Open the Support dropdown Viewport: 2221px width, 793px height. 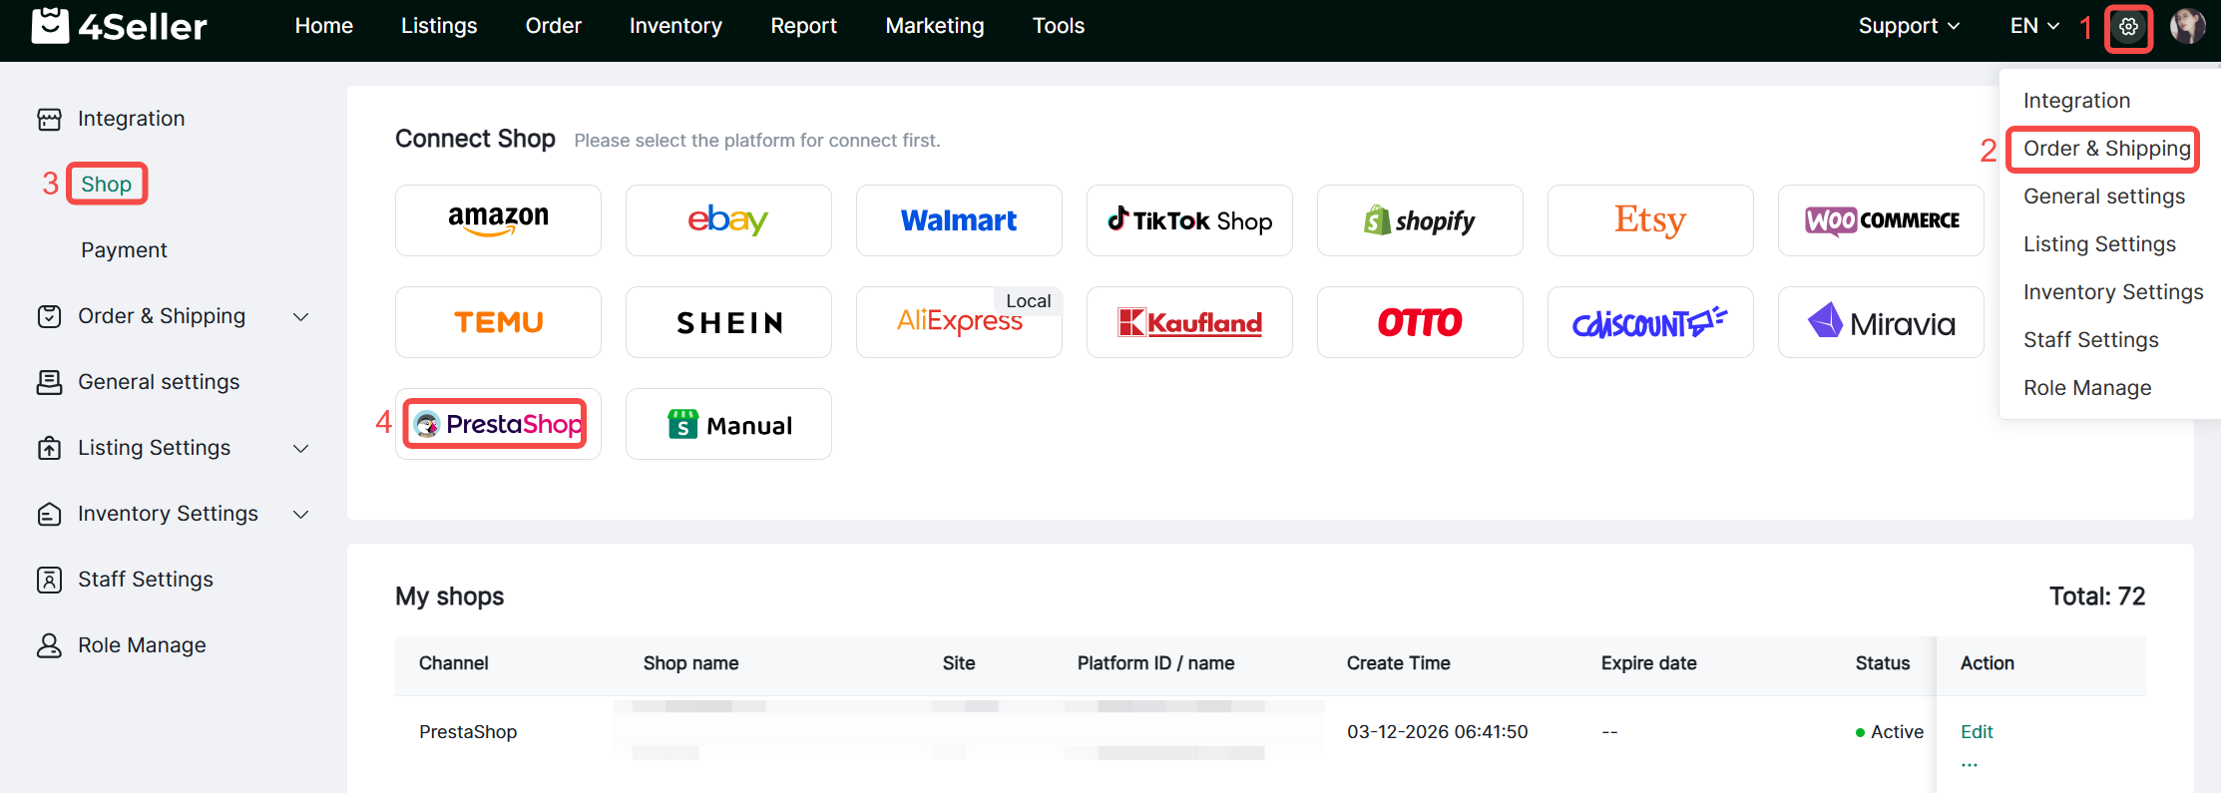1908,26
